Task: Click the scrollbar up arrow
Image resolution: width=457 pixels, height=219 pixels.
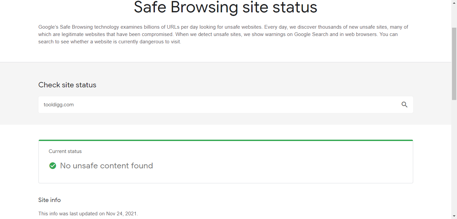Action: pos(454,2)
